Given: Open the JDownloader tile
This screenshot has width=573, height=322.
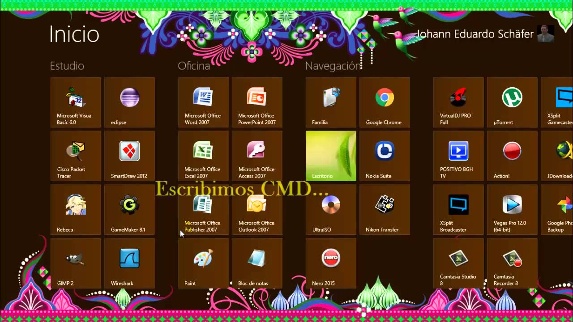Looking at the screenshot, I should [x=557, y=156].
